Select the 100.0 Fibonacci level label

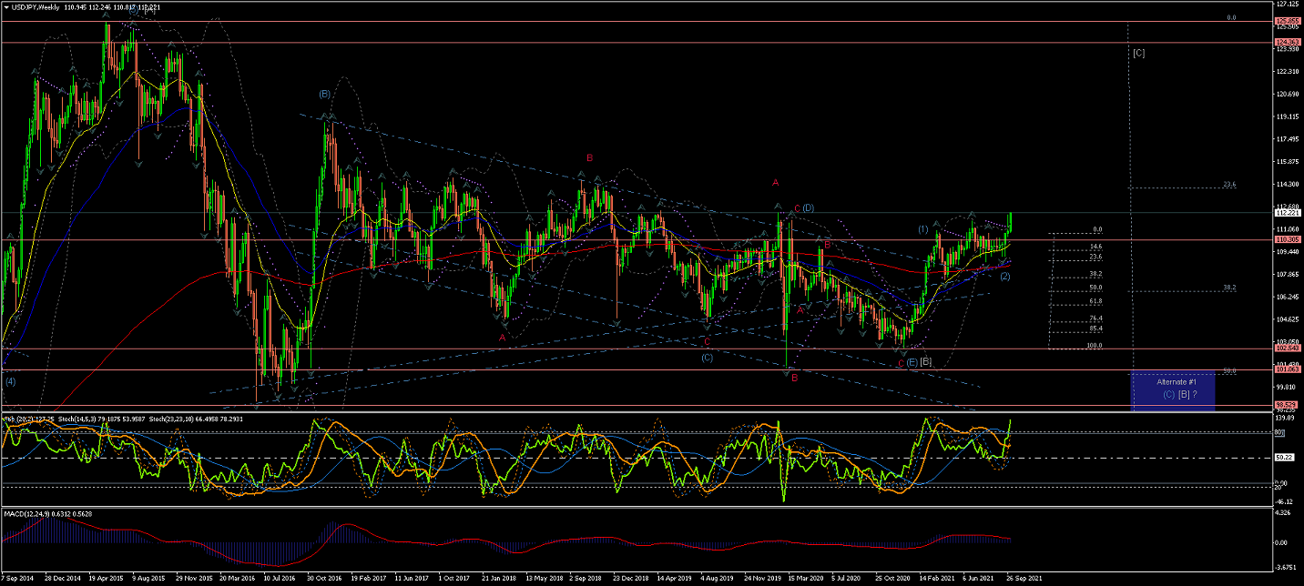1094,346
